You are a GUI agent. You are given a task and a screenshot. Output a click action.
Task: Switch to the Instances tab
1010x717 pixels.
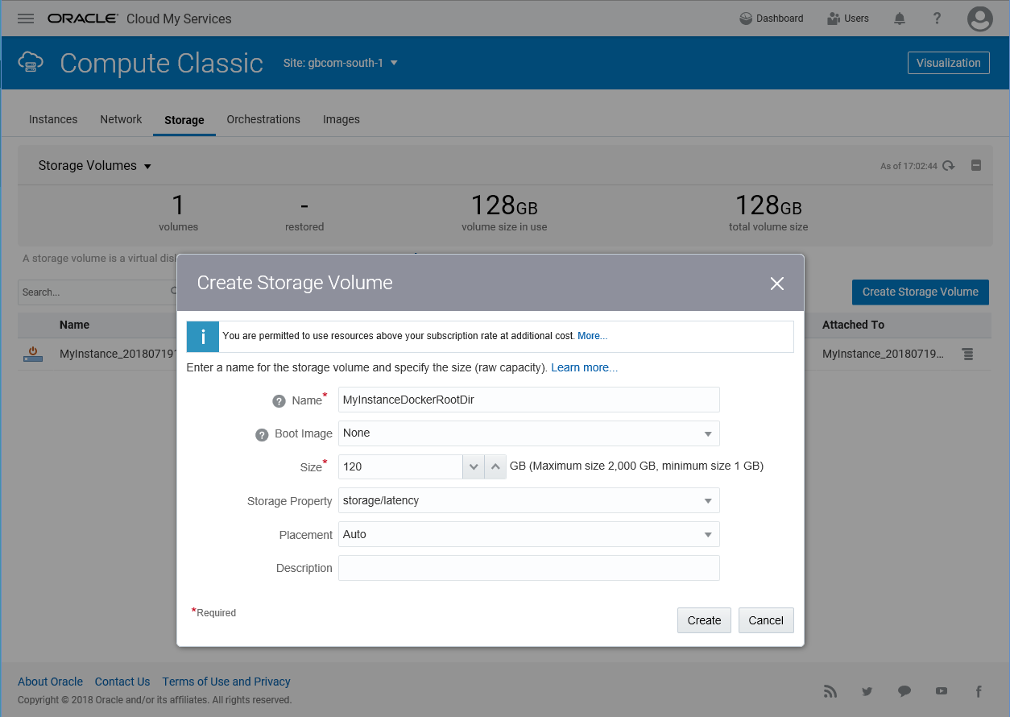point(53,119)
